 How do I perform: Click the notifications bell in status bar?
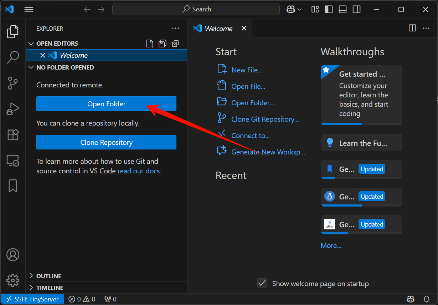[426, 299]
